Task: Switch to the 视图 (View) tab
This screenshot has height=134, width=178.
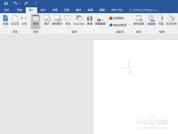Action: tap(102, 10)
